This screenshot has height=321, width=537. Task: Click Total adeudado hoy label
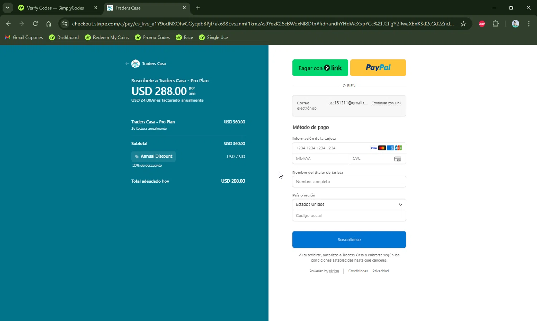click(x=150, y=181)
